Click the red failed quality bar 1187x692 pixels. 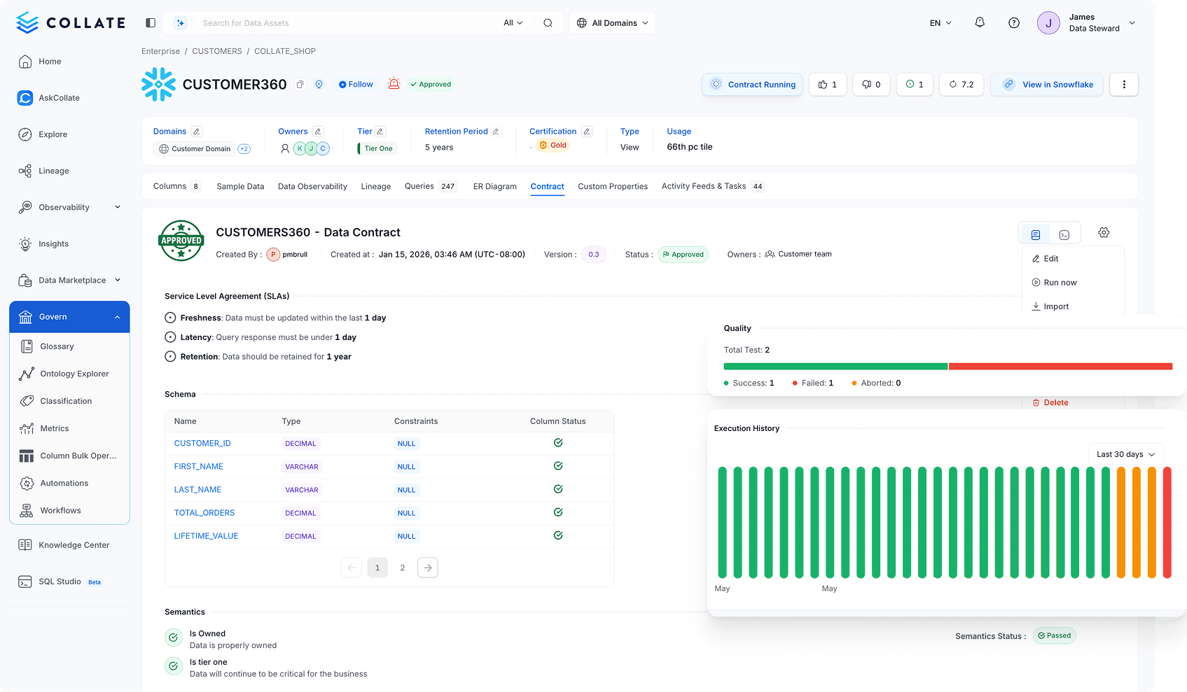coord(1061,367)
